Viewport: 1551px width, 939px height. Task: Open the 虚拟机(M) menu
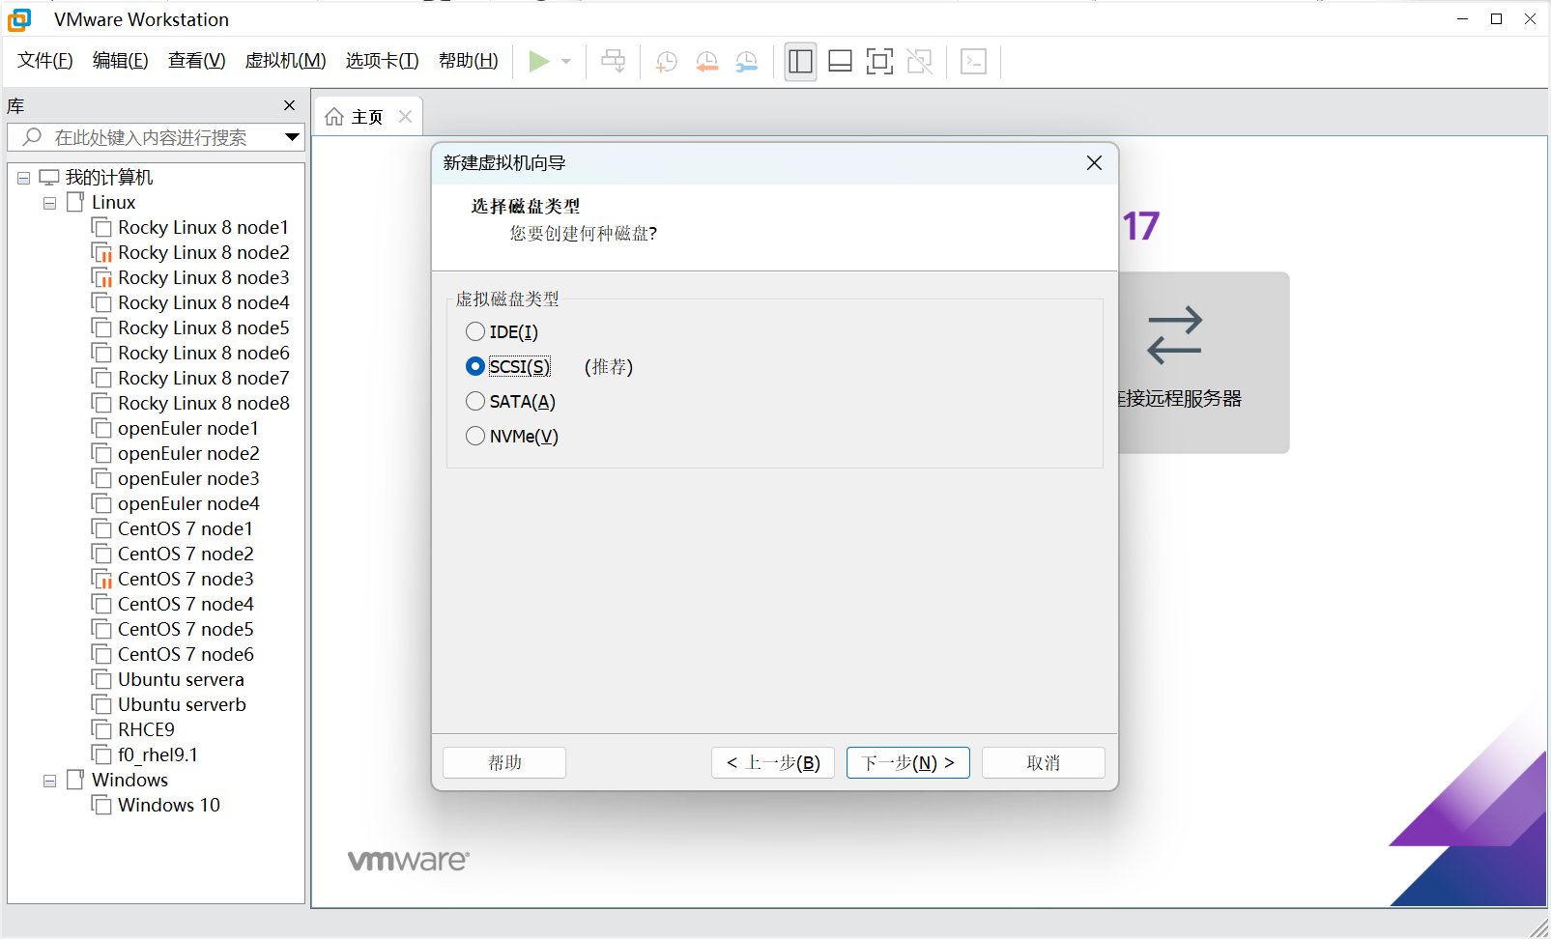click(286, 61)
